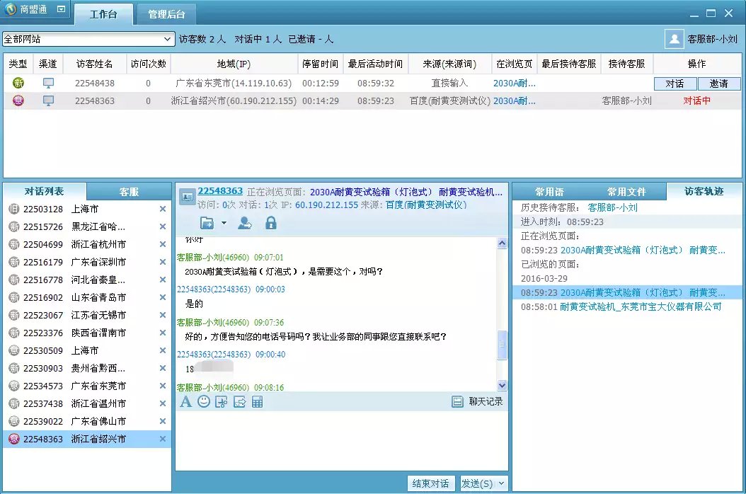The height and width of the screenshot is (494, 746).
Task: Open the 发送(S) send options arrow
Action: [502, 483]
